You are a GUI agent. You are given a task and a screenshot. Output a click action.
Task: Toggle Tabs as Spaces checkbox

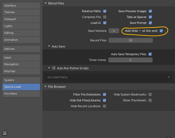[150, 17]
